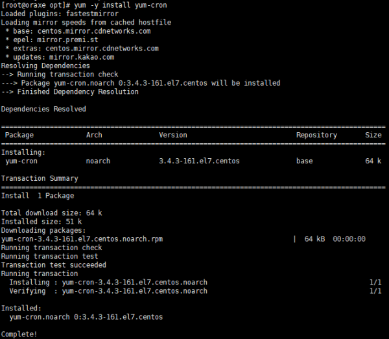
Task: Click the epel mirror.premi.st entry
Action: pos(54,40)
